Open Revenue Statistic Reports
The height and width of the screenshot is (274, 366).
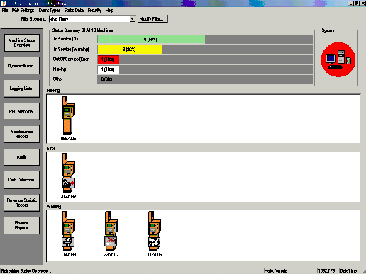(21, 202)
